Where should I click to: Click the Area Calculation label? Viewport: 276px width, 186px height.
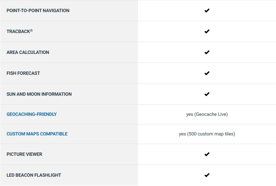click(x=28, y=52)
